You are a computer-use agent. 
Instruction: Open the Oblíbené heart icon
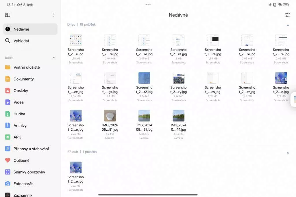coord(8,160)
